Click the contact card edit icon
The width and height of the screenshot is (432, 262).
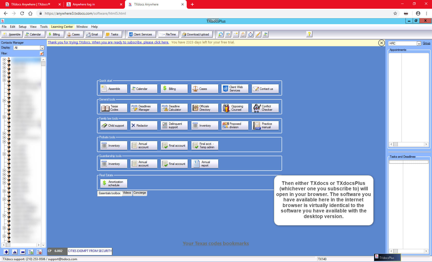[x=228, y=34]
